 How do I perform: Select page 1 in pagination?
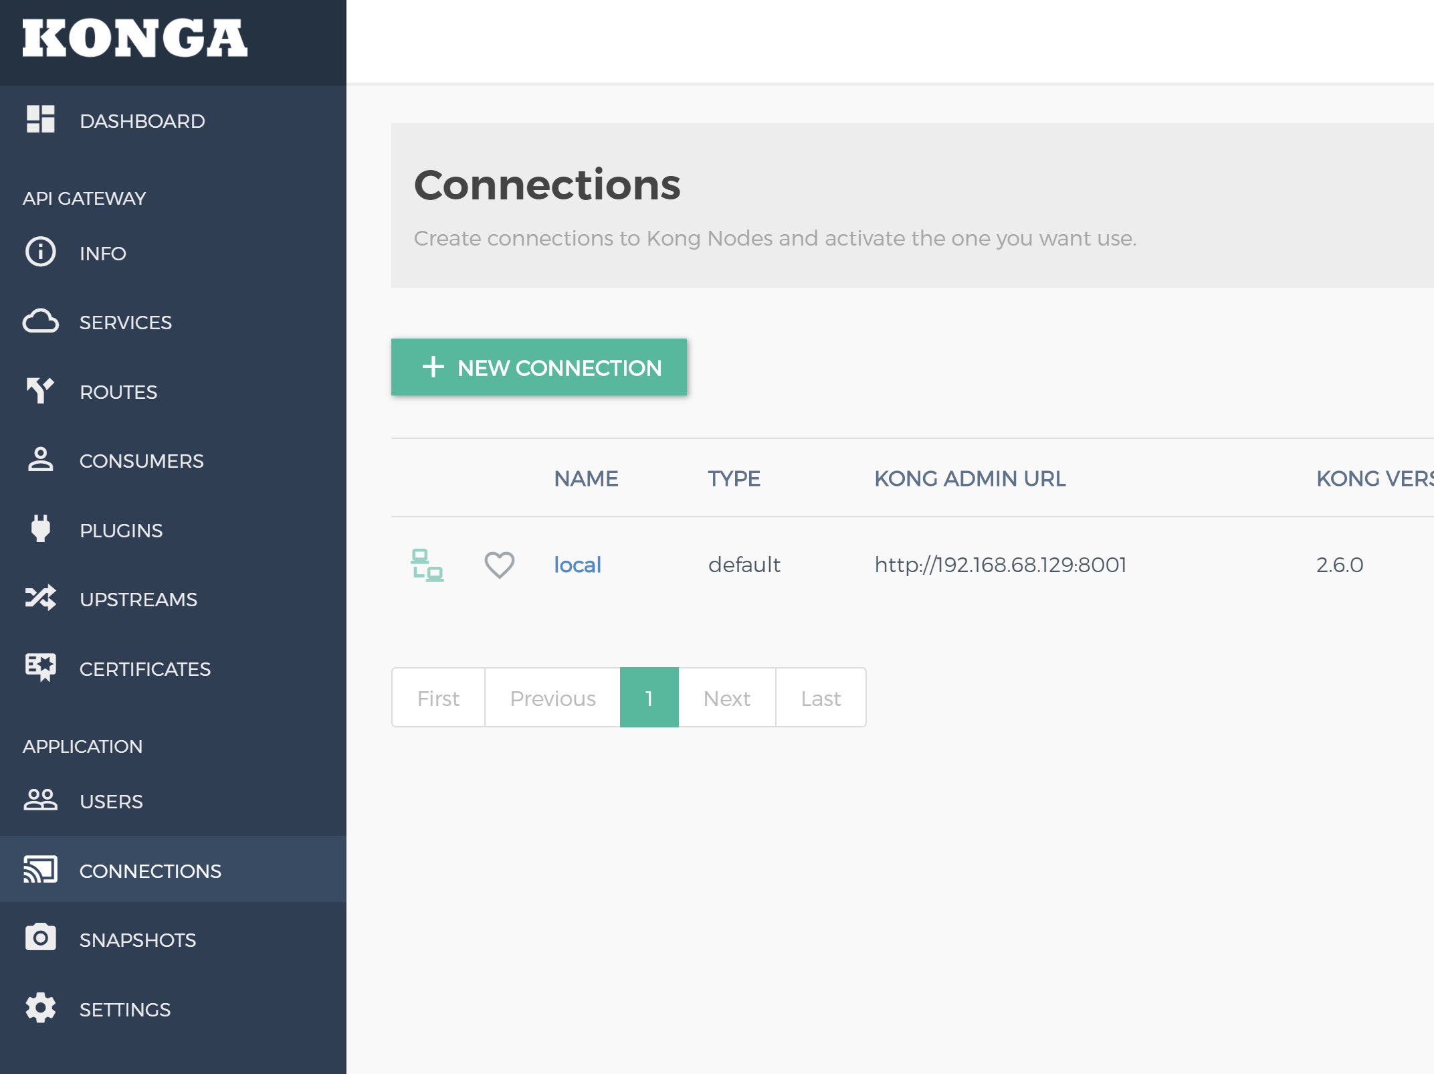[x=649, y=698]
